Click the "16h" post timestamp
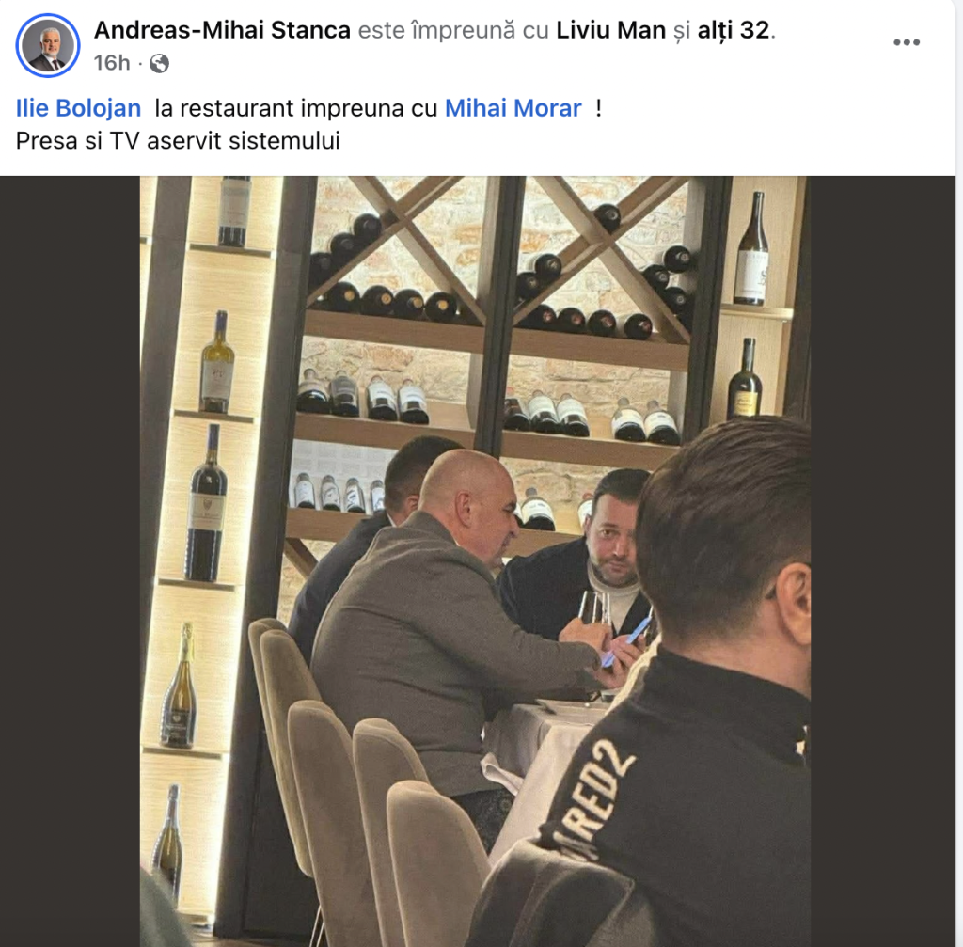 click(x=111, y=63)
